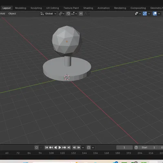Click the 3D cursor on the disc
Screen dimensions: 163x163
coord(67,77)
